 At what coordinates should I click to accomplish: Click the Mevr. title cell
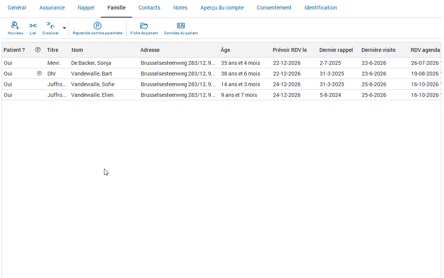54,63
